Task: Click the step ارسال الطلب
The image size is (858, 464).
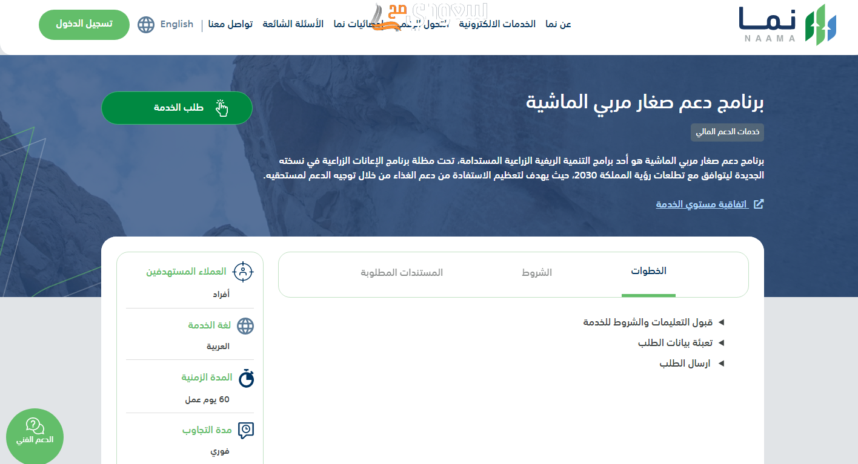Action: (686, 364)
